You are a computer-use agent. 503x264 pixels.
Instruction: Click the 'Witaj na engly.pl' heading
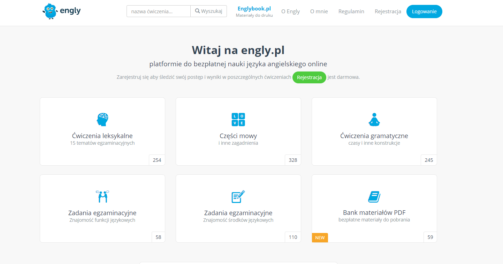coord(238,50)
